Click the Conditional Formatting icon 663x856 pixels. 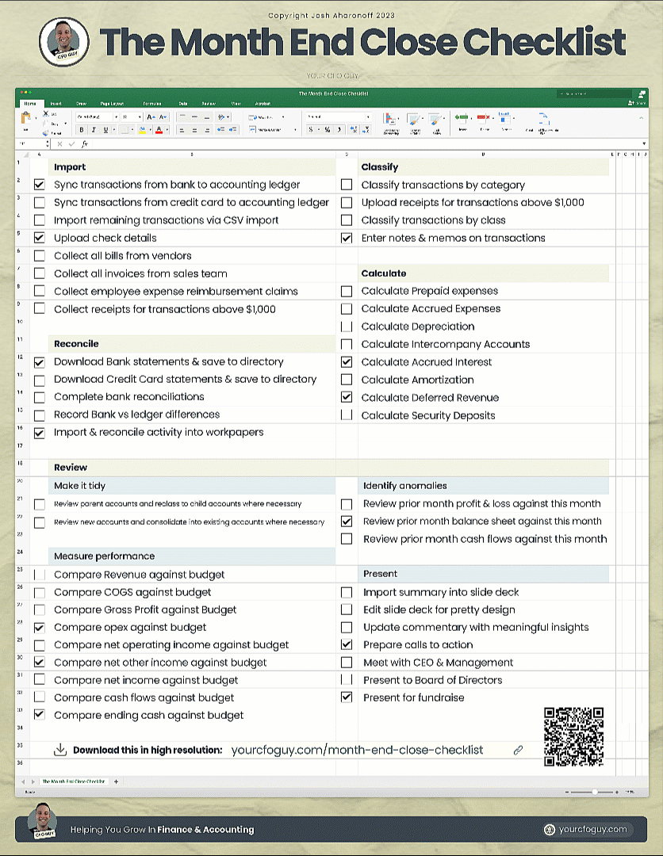pyautogui.click(x=390, y=120)
